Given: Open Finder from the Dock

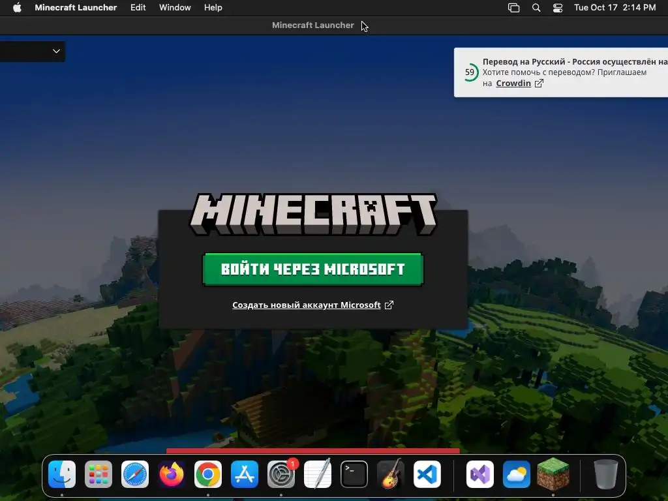Looking at the screenshot, I should (62, 474).
